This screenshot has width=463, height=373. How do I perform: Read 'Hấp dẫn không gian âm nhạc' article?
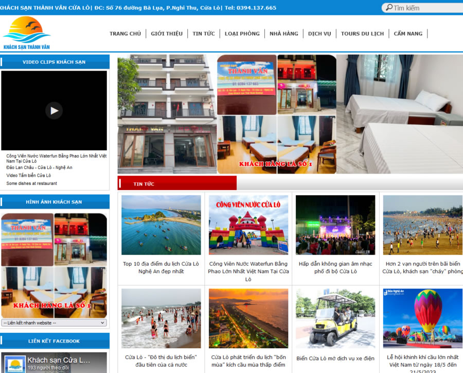click(x=335, y=267)
